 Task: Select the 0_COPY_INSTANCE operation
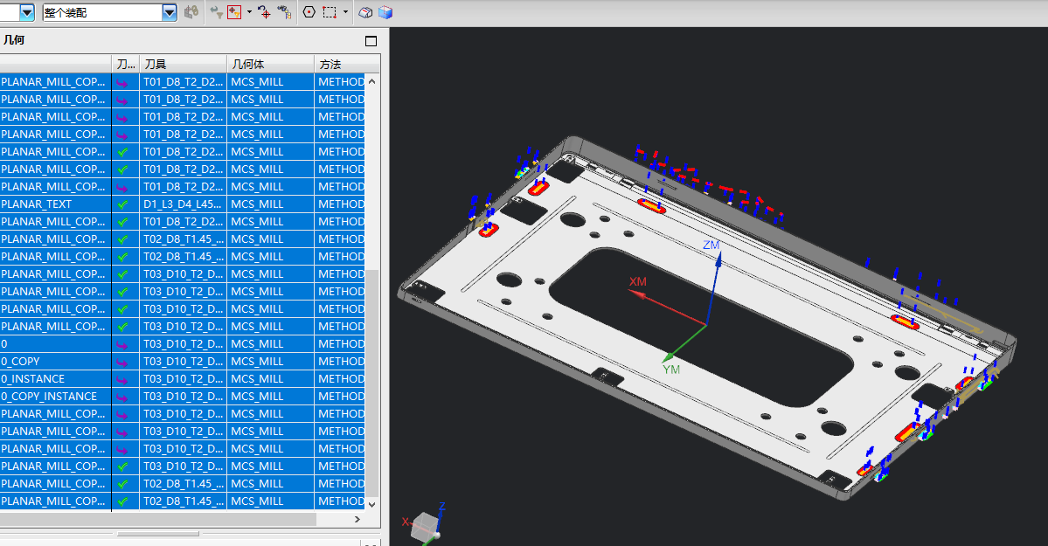tap(183, 396)
